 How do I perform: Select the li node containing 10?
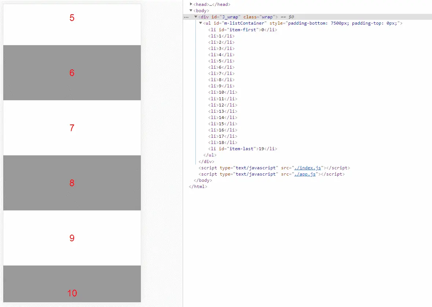(x=223, y=92)
